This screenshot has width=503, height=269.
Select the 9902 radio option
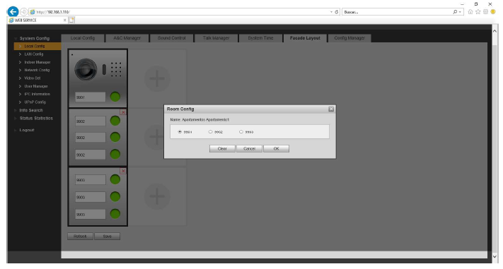pyautogui.click(x=210, y=132)
